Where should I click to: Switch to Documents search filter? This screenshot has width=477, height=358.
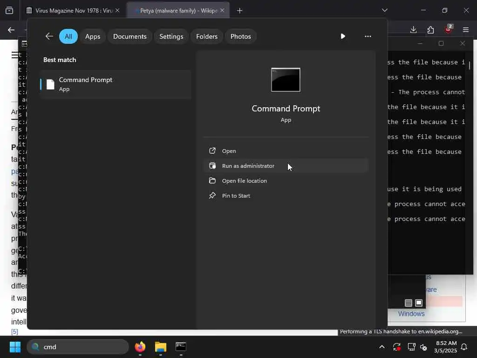click(130, 36)
